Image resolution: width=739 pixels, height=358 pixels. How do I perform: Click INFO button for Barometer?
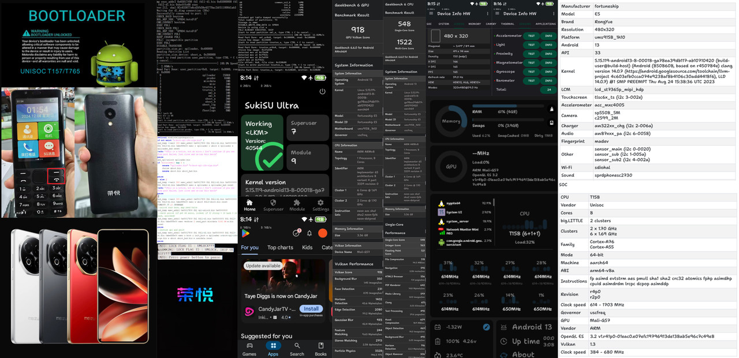(x=548, y=80)
